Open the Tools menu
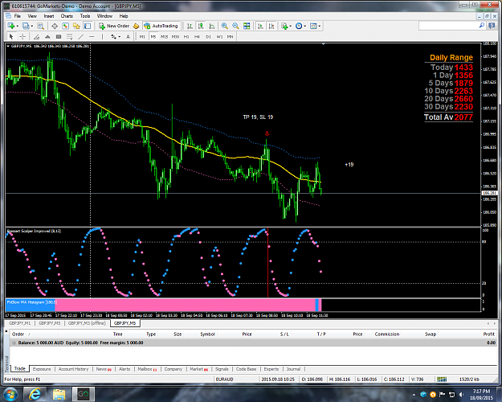502x402 pixels. 85,16
